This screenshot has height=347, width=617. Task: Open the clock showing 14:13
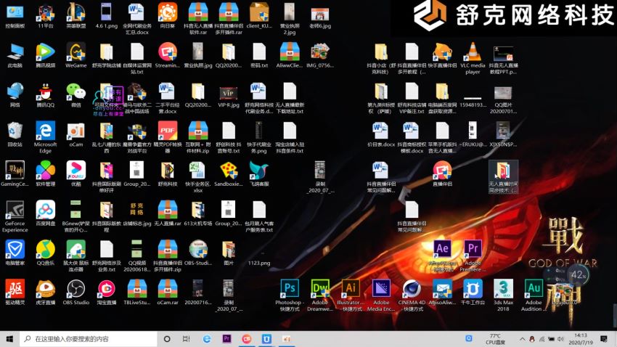pos(581,339)
